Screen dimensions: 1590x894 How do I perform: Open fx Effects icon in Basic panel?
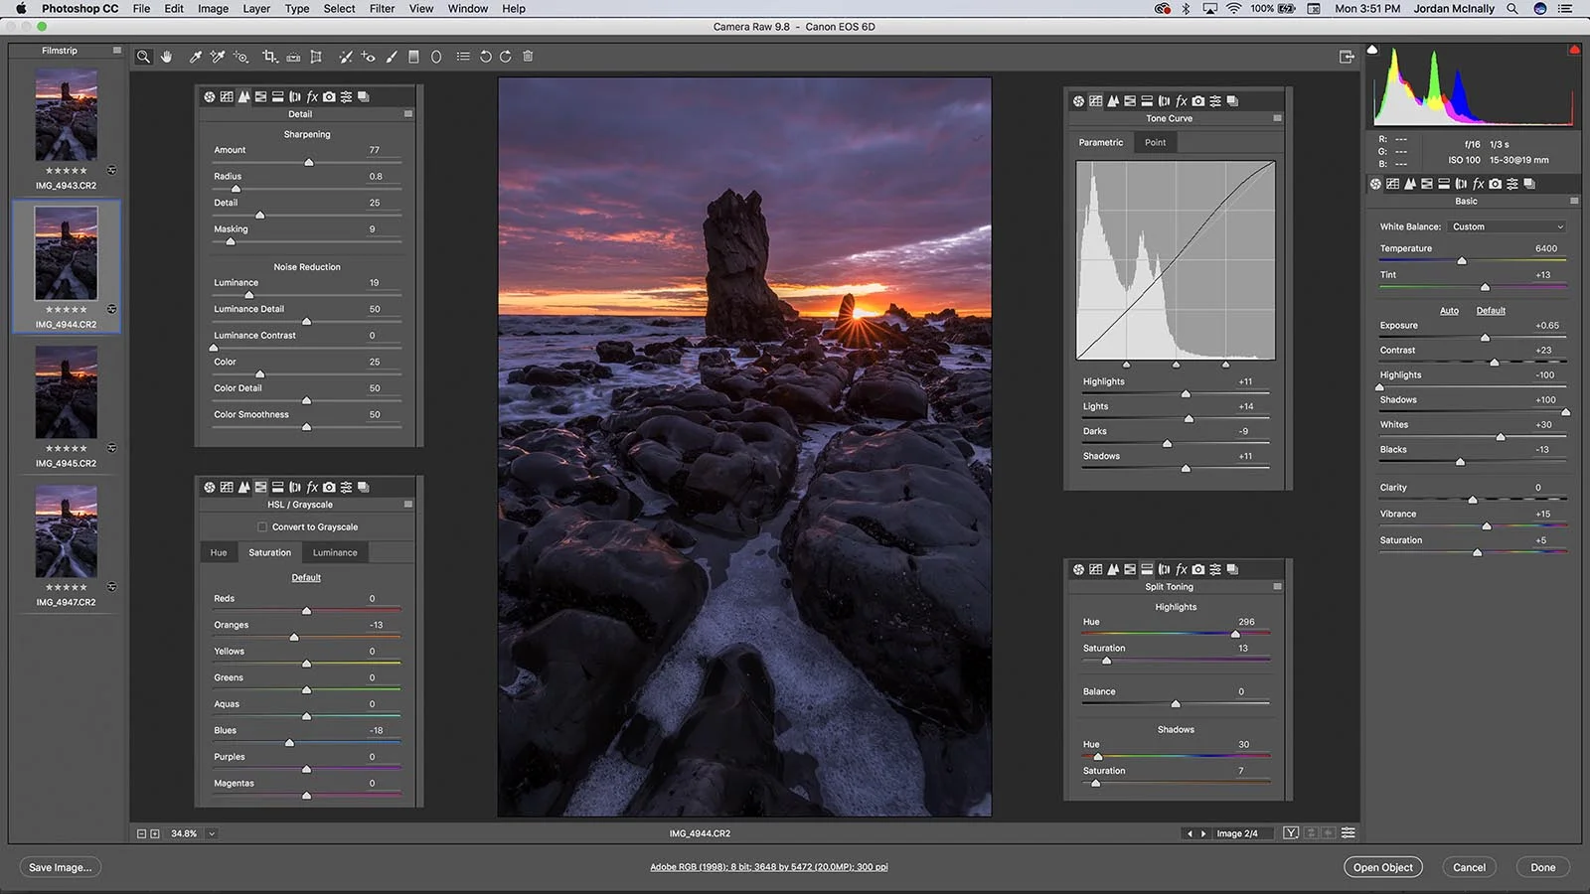[1478, 184]
